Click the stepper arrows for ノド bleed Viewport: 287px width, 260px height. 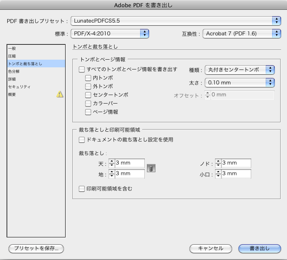pos(218,163)
